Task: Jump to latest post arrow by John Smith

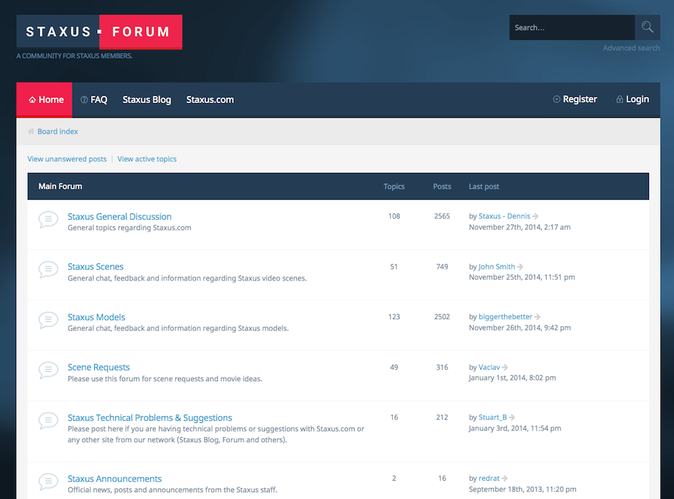Action: 520,267
